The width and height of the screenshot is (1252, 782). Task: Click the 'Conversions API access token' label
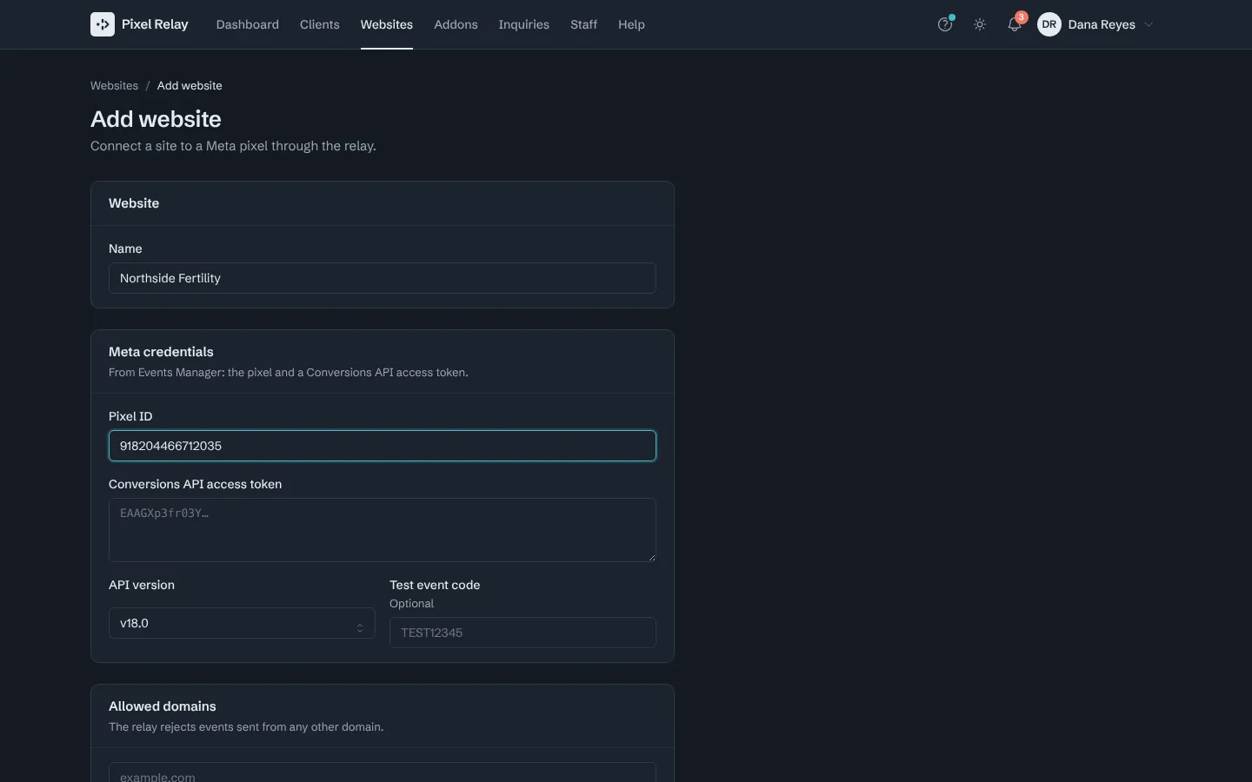click(195, 484)
